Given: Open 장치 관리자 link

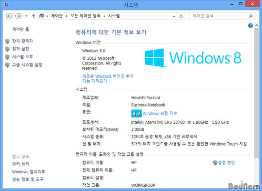Looking at the screenshot, I should [22, 41].
